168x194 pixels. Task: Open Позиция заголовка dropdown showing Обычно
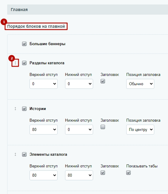140,84
